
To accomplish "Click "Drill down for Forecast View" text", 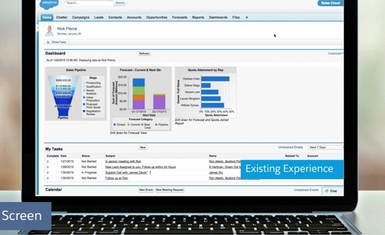I will (x=128, y=133).
